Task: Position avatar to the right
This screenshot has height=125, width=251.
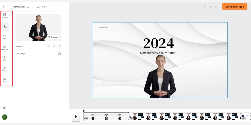Action: pos(59,46)
